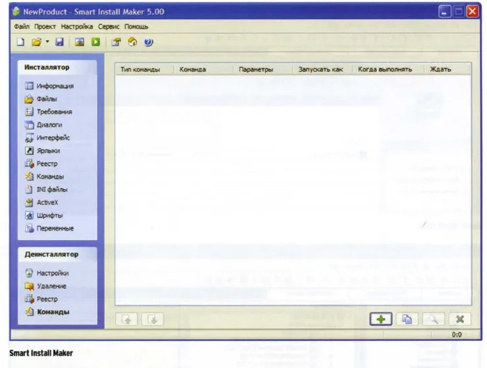This screenshot has width=487, height=368.
Task: Select the Интерфейс item
Action: [x=53, y=137]
